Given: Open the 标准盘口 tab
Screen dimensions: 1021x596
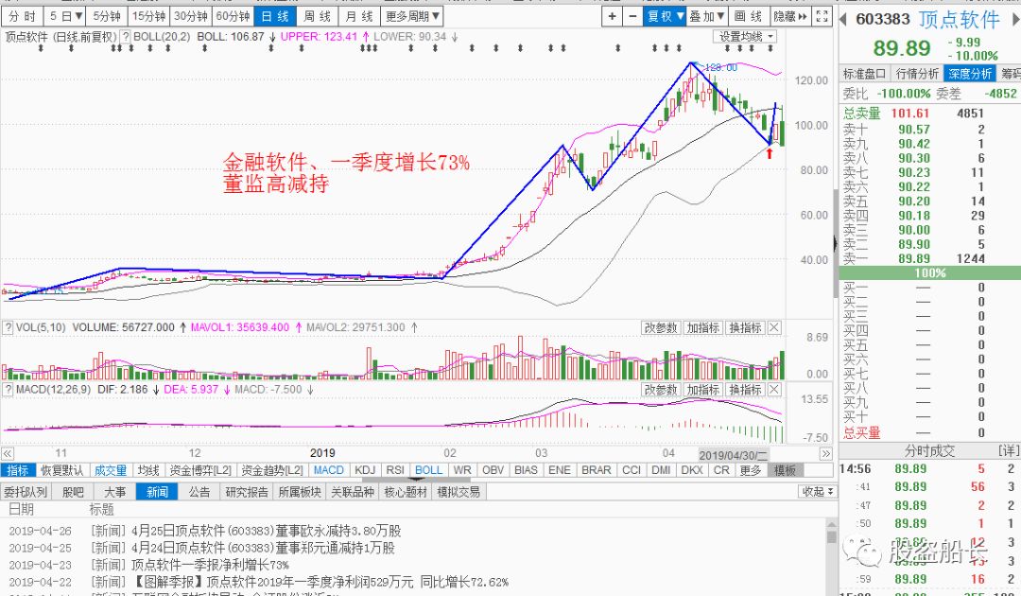Looking at the screenshot, I should (x=865, y=74).
